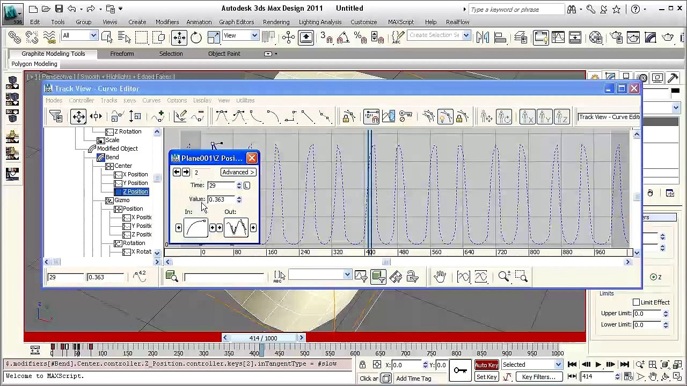Click the Time field showing 29
The height and width of the screenshot is (386, 687).
(x=221, y=185)
